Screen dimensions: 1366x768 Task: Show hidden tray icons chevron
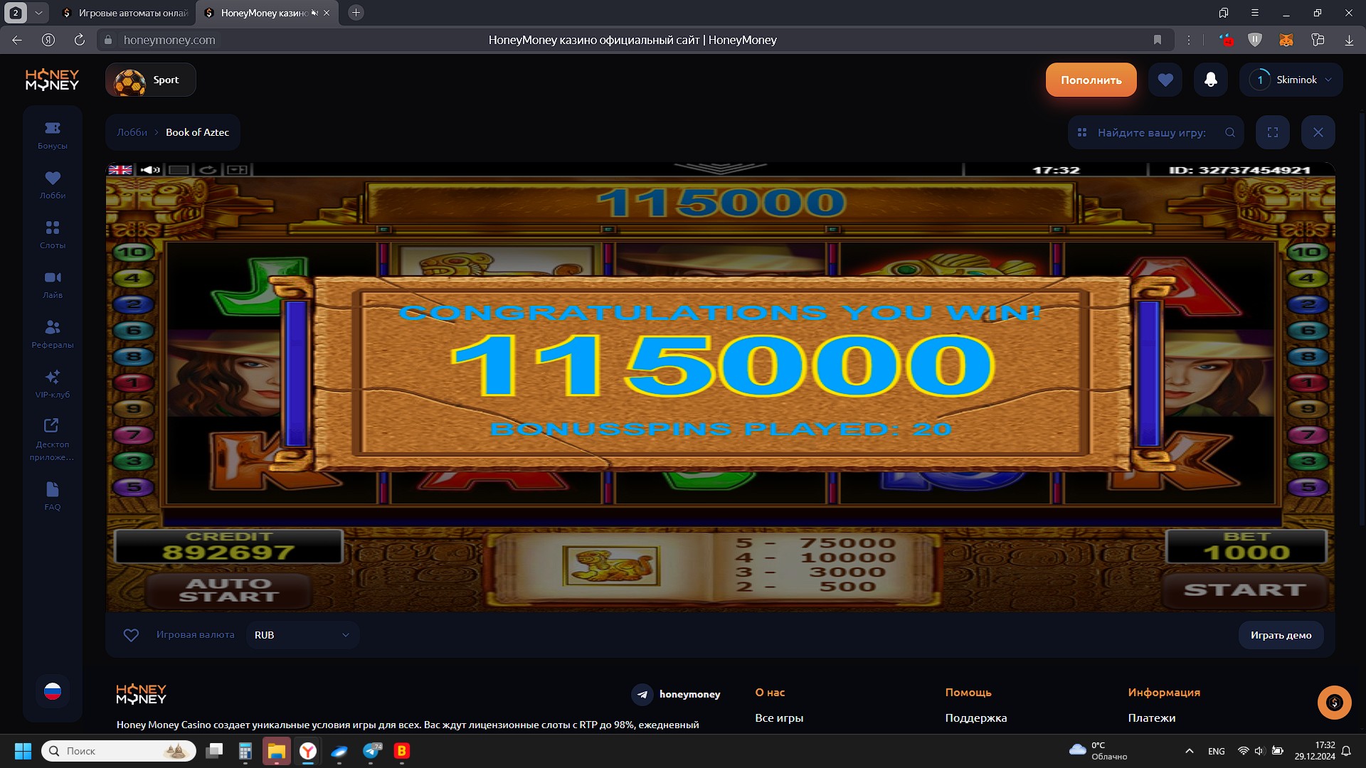point(1190,751)
